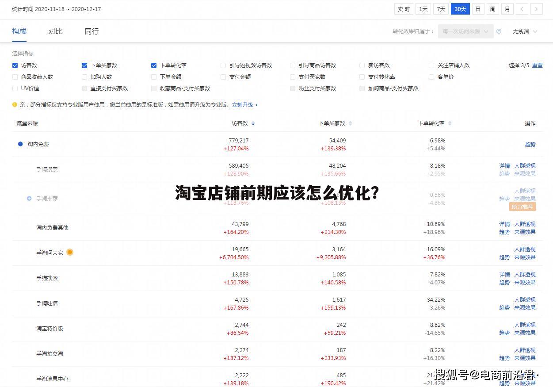Uncheck the 下单买家数 checkbox
Image resolution: width=553 pixels, height=387 pixels.
[84, 65]
